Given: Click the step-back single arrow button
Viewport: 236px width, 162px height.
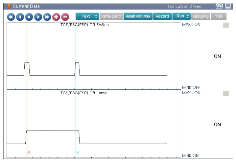Looking at the screenshot, I should [x=20, y=17].
